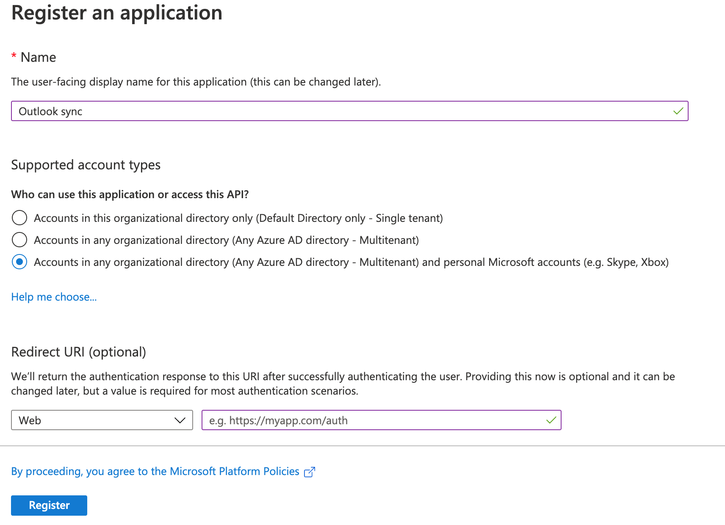
Task: Open the Microsoft Platform Policies link
Action: tap(155, 472)
